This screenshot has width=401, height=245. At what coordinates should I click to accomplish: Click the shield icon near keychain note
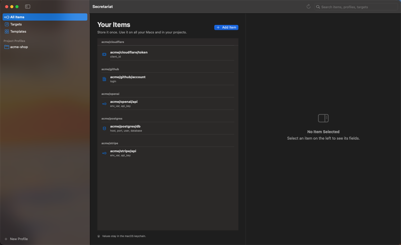(x=99, y=236)
